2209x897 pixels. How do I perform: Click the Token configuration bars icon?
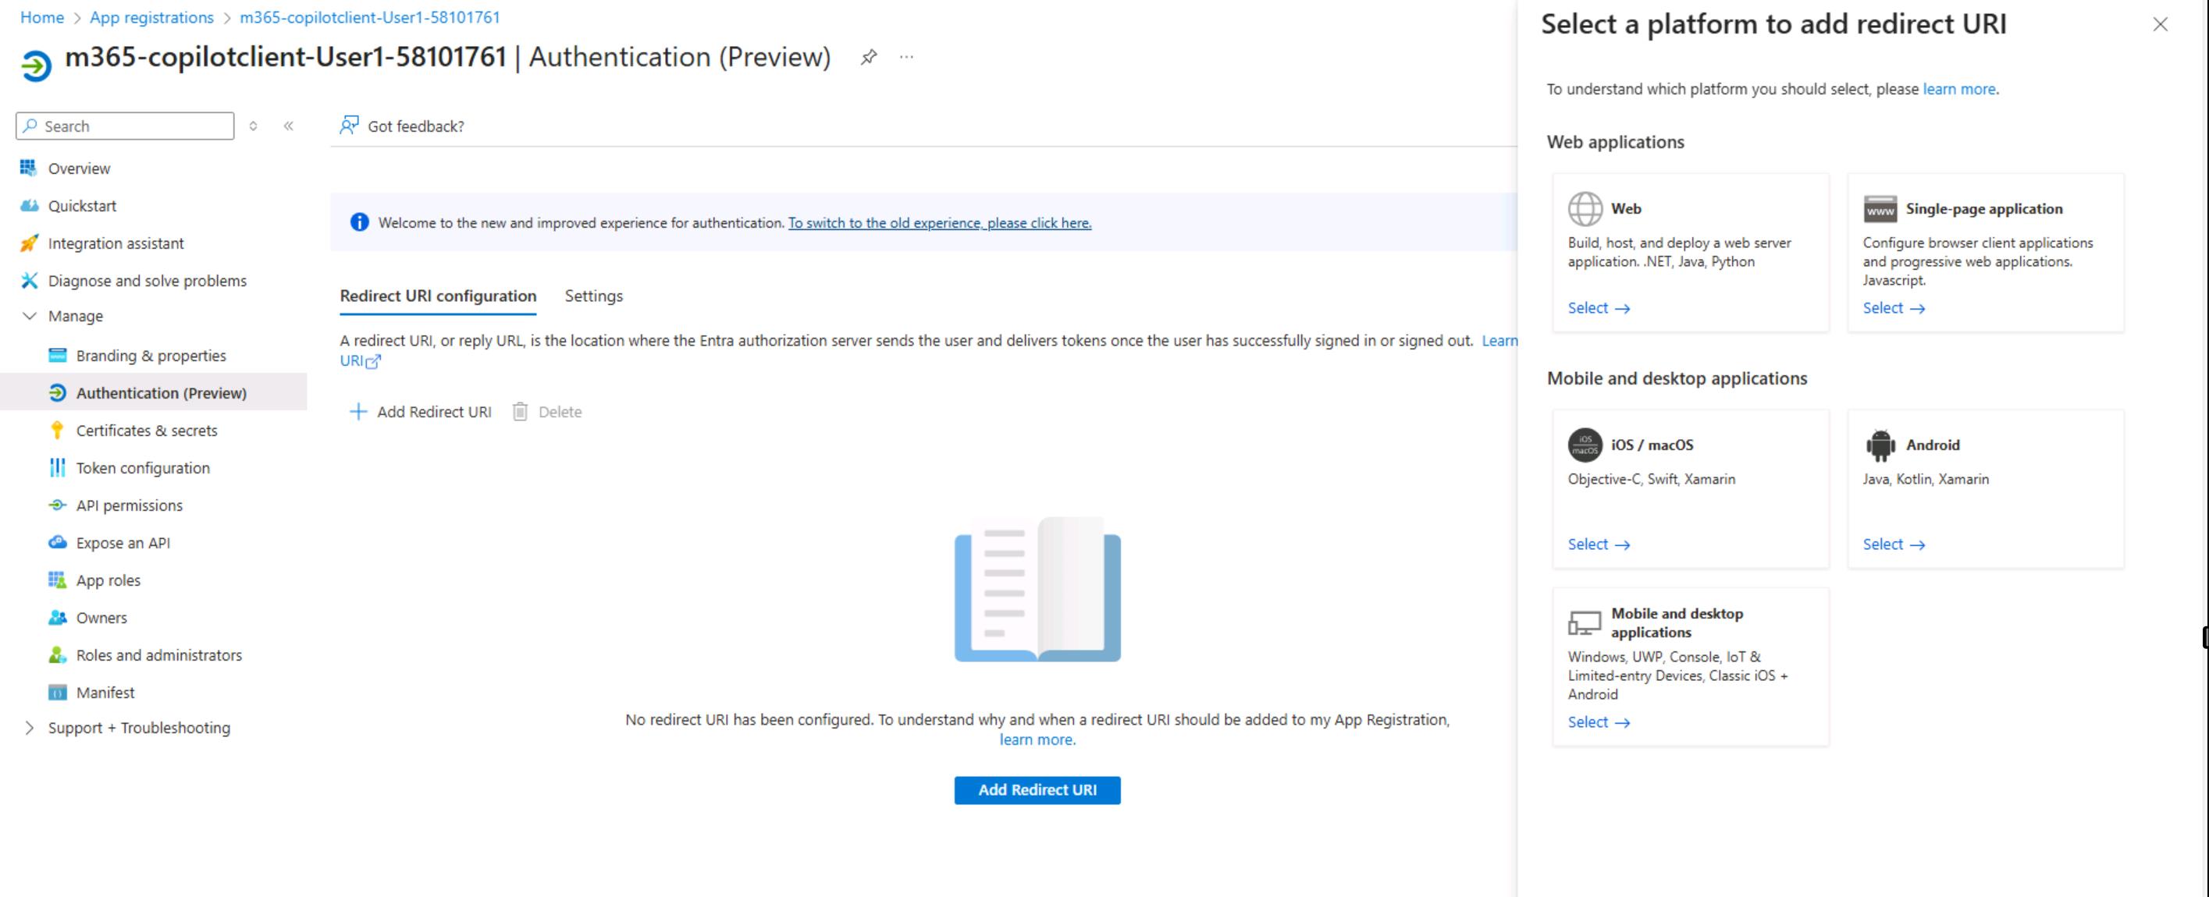57,468
